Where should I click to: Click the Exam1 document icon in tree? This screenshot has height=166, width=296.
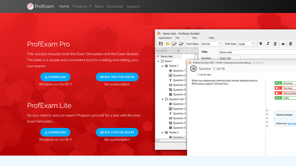click(162, 61)
